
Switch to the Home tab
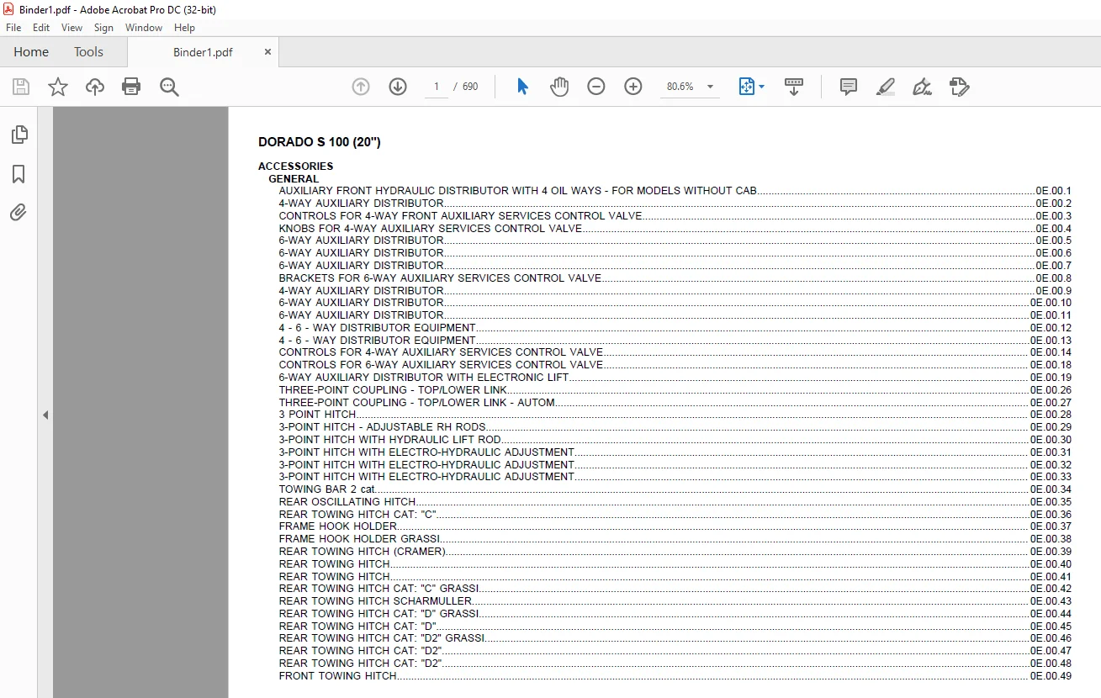[x=31, y=52]
